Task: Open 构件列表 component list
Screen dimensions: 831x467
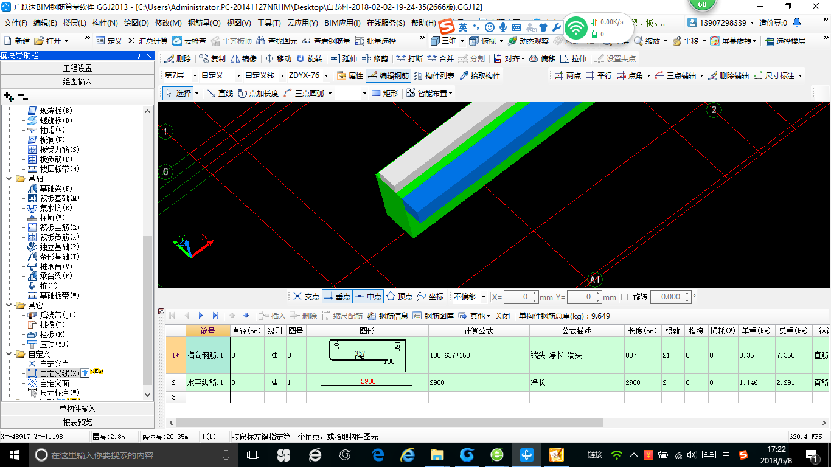Action: (433, 76)
